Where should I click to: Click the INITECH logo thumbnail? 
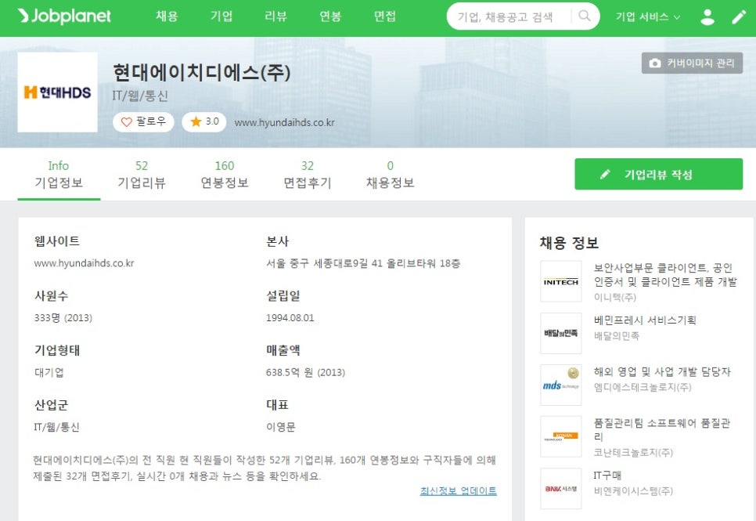[x=560, y=281]
